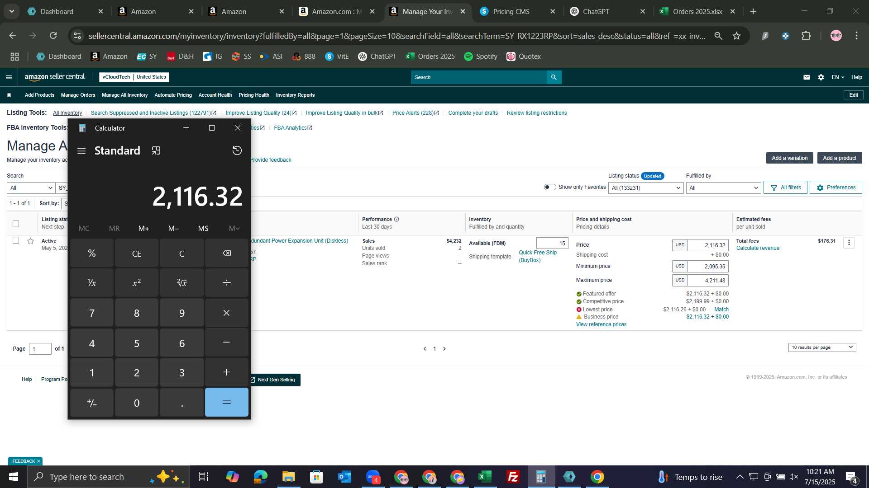The image size is (869, 488).
Task: Open Seller Central hamburger menu
Action: (9, 77)
